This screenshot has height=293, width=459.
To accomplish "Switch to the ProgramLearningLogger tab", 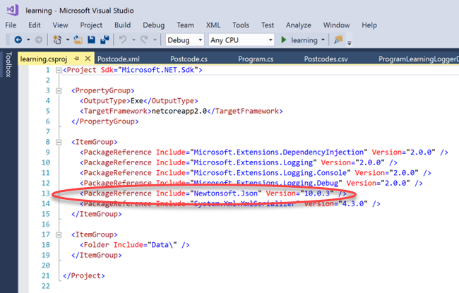I will click(x=418, y=59).
